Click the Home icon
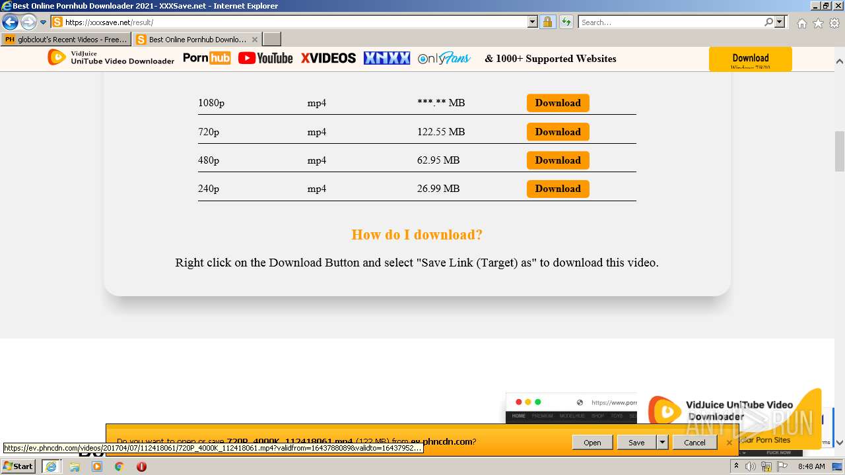This screenshot has width=845, height=475. click(801, 23)
